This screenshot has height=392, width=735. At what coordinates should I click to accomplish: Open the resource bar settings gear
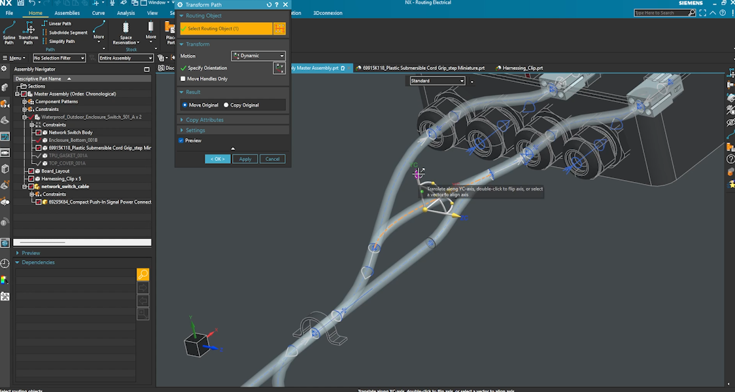4,69
